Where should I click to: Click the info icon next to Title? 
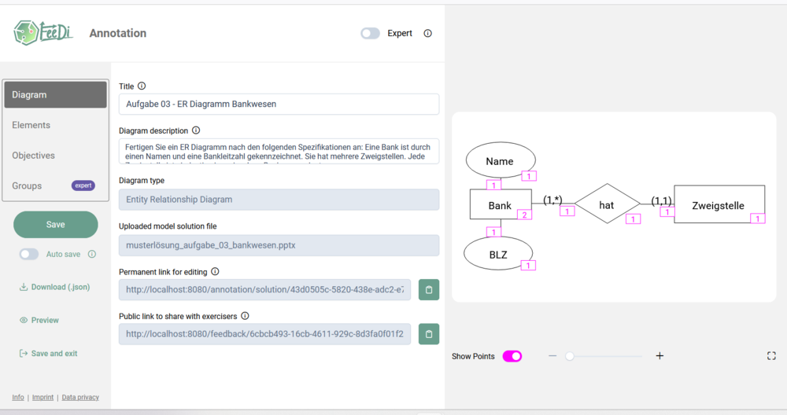coord(142,86)
